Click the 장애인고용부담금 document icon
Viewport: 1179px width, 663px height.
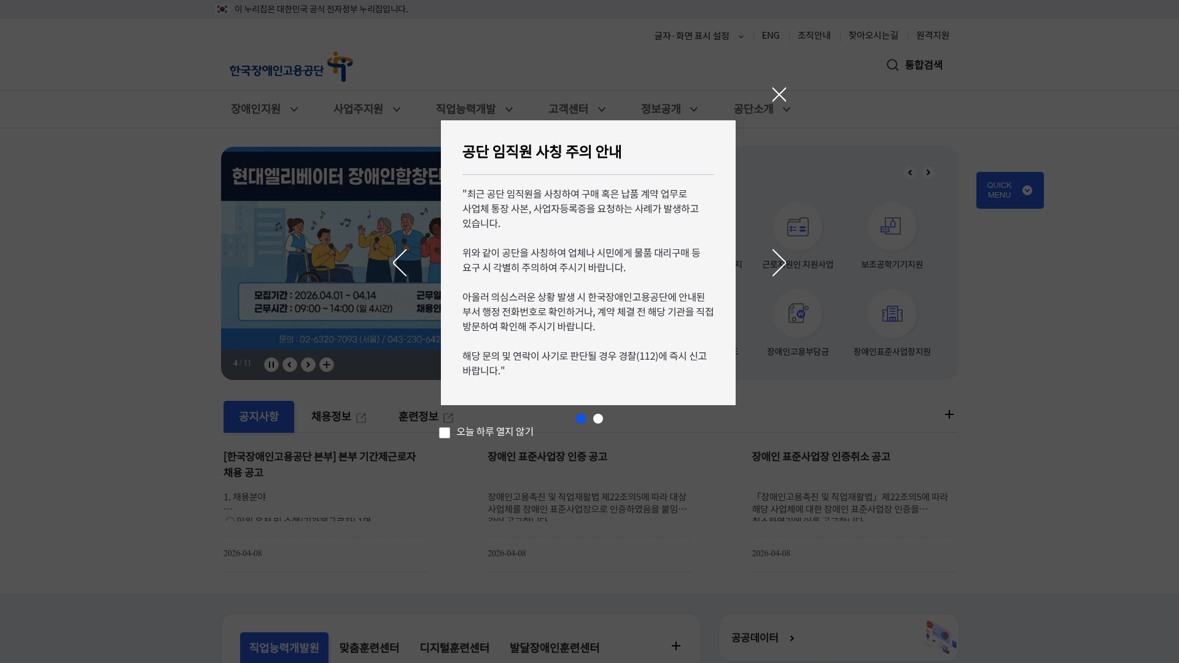click(x=798, y=314)
